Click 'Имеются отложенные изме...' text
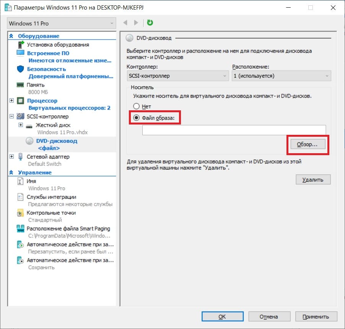This screenshot has height=329, width=345. click(x=70, y=61)
